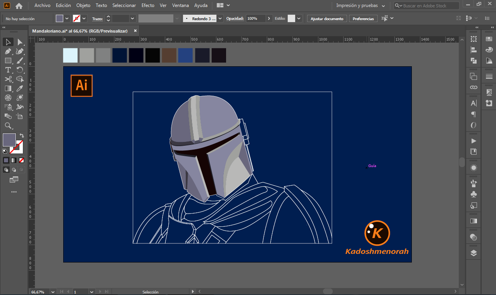Image resolution: width=496 pixels, height=295 pixels.
Task: Swap fill and stroke colors arrow
Action: coord(22,136)
